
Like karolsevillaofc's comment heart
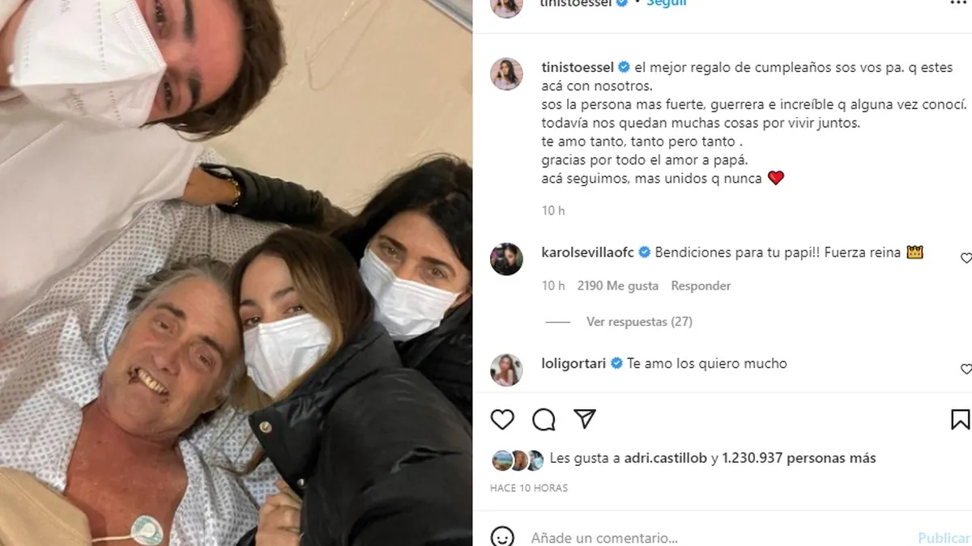(966, 258)
